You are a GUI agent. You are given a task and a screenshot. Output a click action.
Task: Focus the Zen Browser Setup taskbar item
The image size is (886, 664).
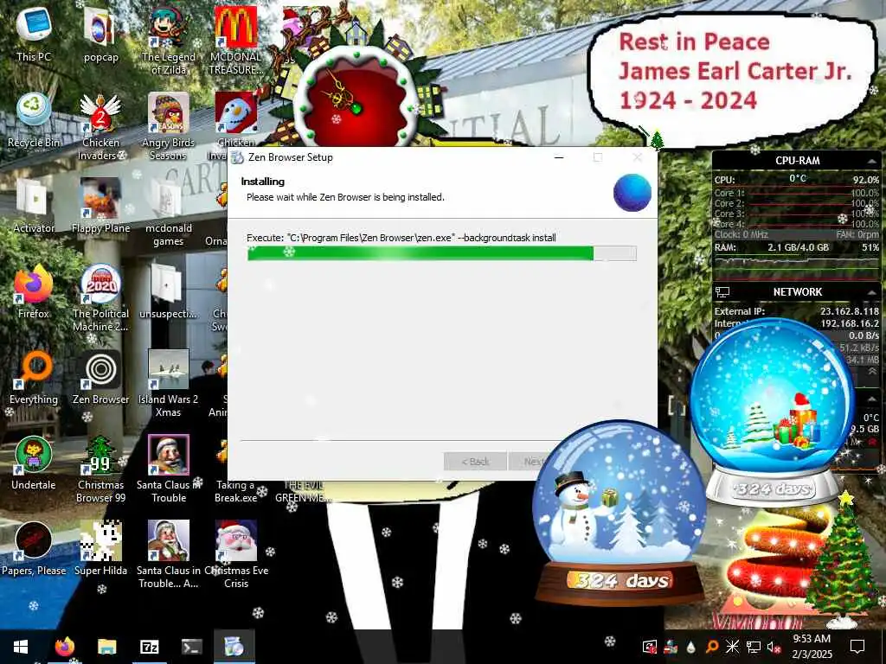[x=234, y=647]
